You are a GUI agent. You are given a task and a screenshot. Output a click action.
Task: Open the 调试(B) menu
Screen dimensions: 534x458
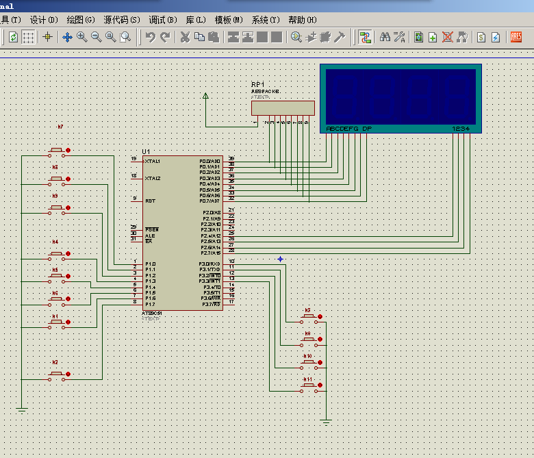(163, 20)
